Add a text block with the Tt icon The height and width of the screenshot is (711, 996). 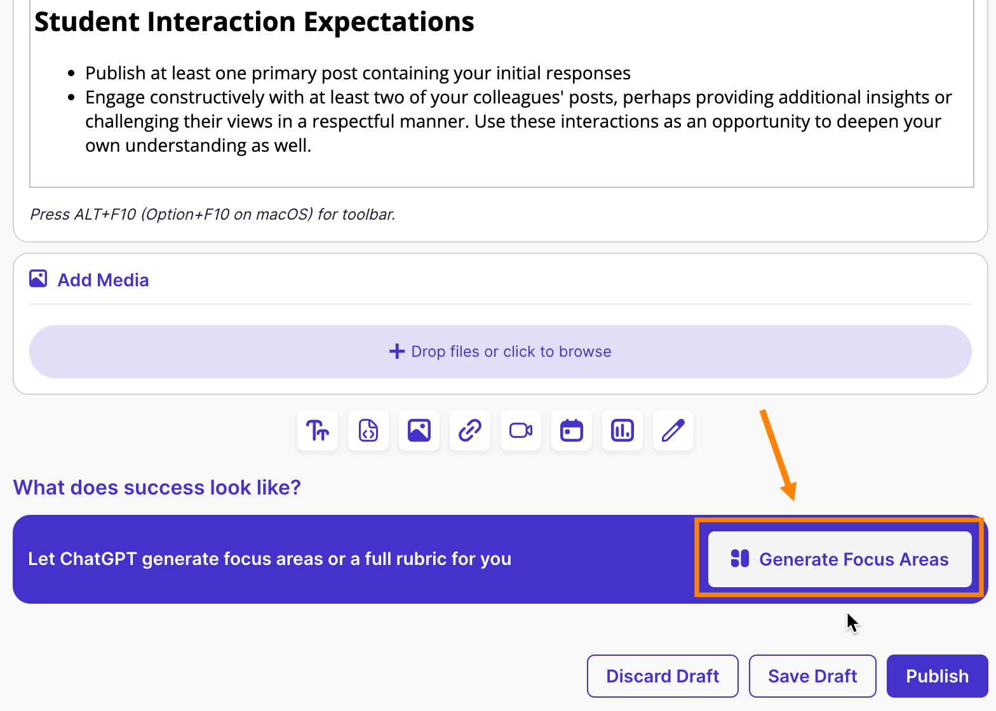[318, 430]
